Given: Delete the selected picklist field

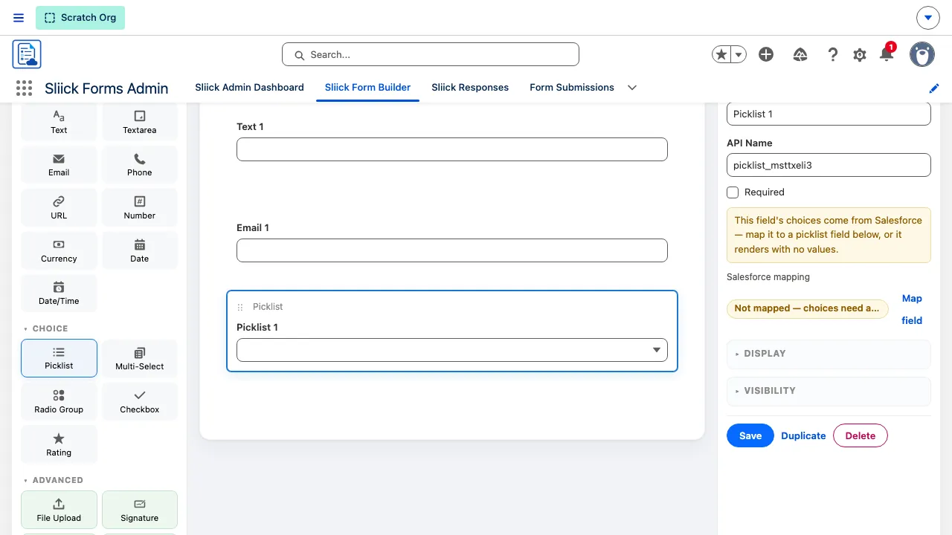Looking at the screenshot, I should tap(860, 435).
